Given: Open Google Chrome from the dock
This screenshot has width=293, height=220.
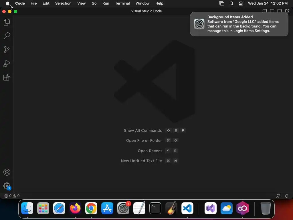Looking at the screenshot, I should click(x=91, y=208).
